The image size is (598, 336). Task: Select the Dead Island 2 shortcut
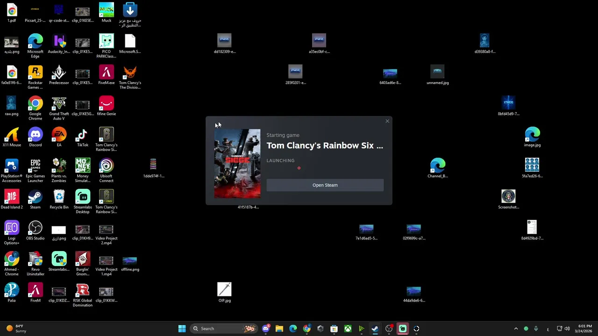point(12,200)
